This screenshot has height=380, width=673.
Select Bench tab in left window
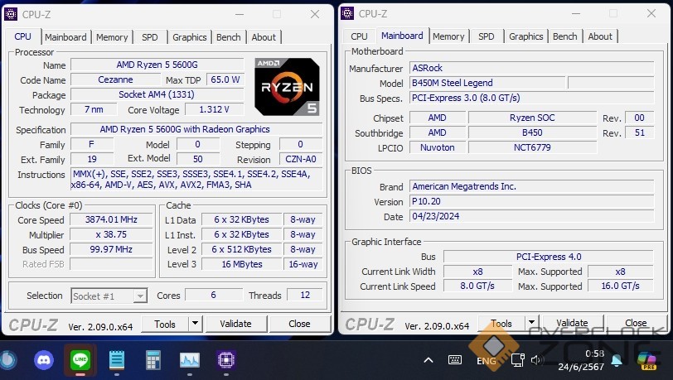pyautogui.click(x=229, y=37)
